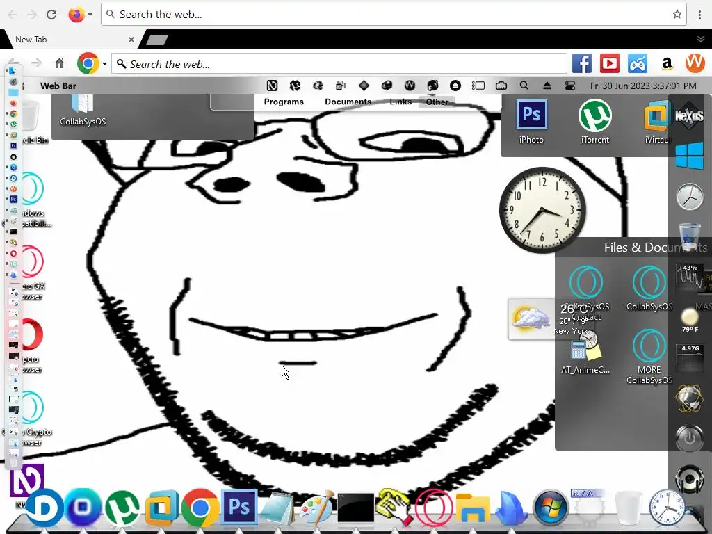
Task: Open the globe icon in the right dock
Action: (x=689, y=398)
